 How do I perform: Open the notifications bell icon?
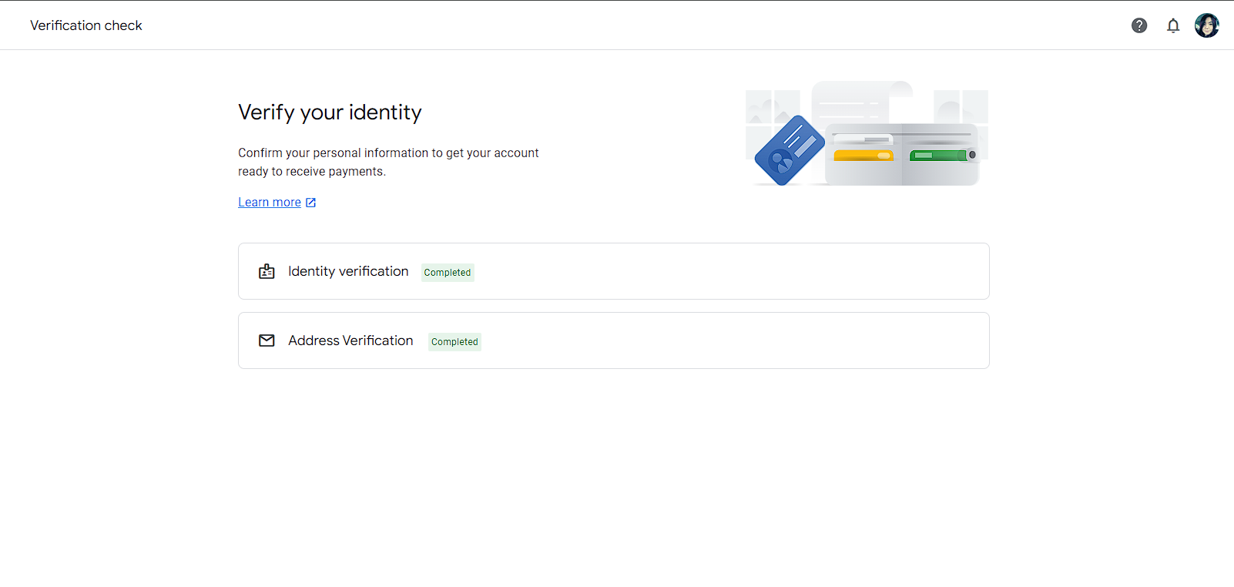click(x=1173, y=25)
